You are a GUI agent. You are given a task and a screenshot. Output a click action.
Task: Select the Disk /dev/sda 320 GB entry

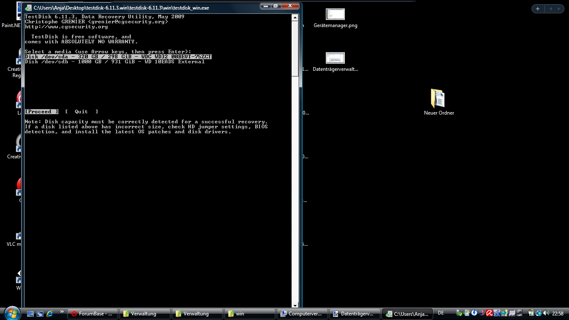pyautogui.click(x=118, y=57)
